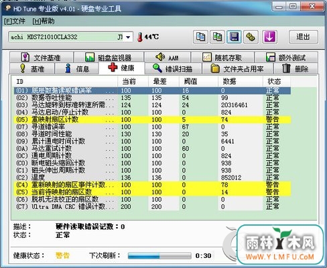Switch to the 删除 tab
Screen dimensions: 327x268
296,68
